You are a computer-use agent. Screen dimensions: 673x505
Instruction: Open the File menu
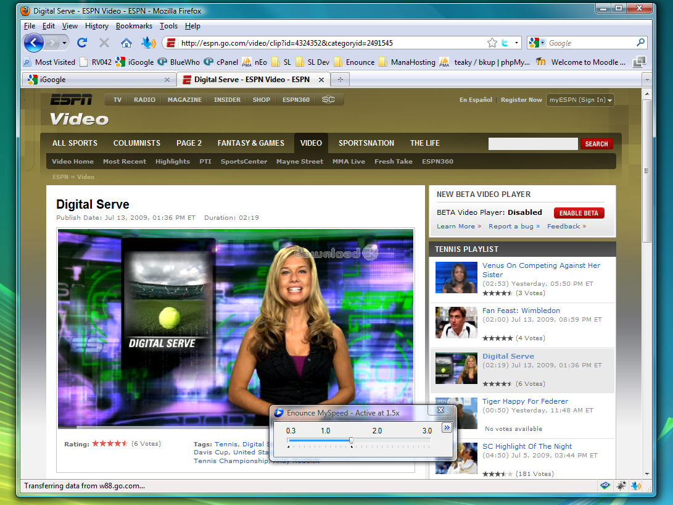30,26
